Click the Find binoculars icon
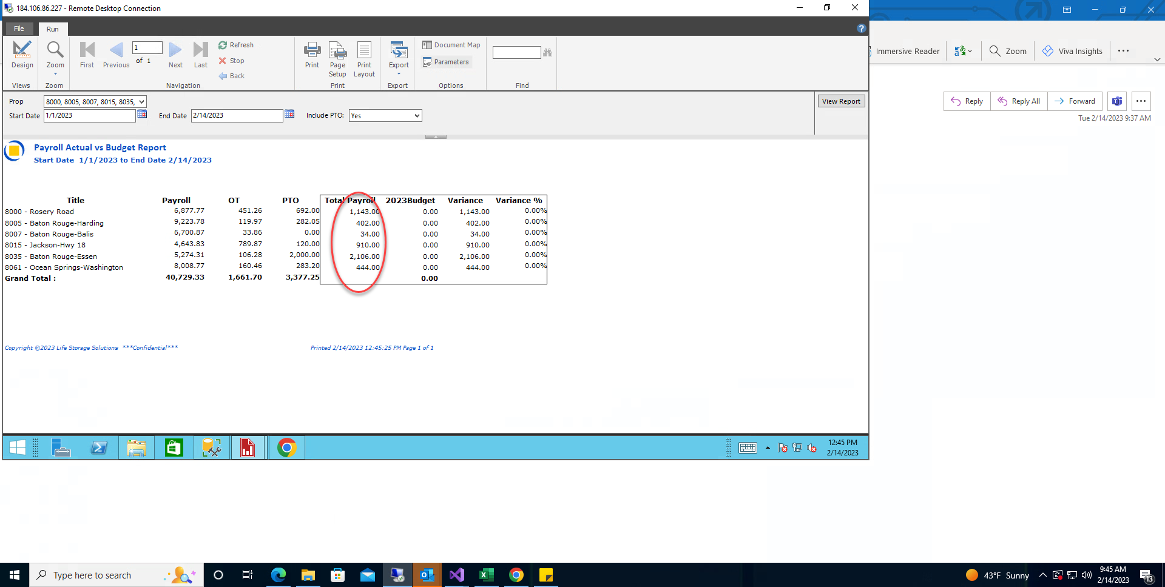Viewport: 1165px width, 587px height. 547,53
